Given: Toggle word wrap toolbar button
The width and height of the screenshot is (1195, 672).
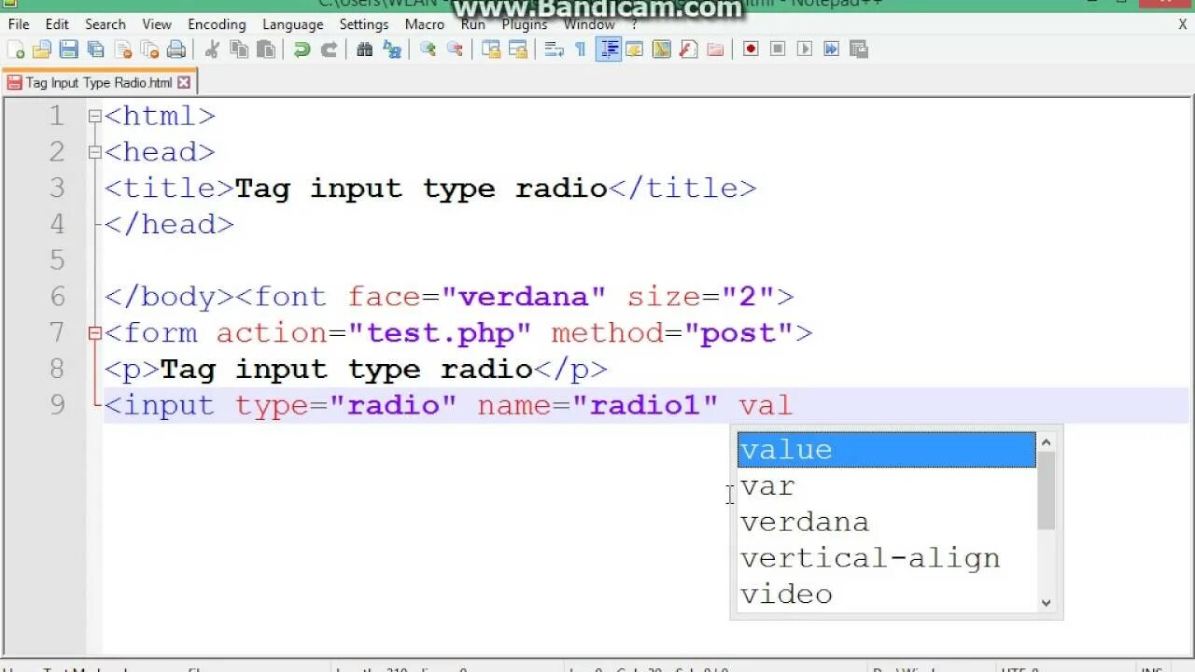Looking at the screenshot, I should pyautogui.click(x=554, y=49).
